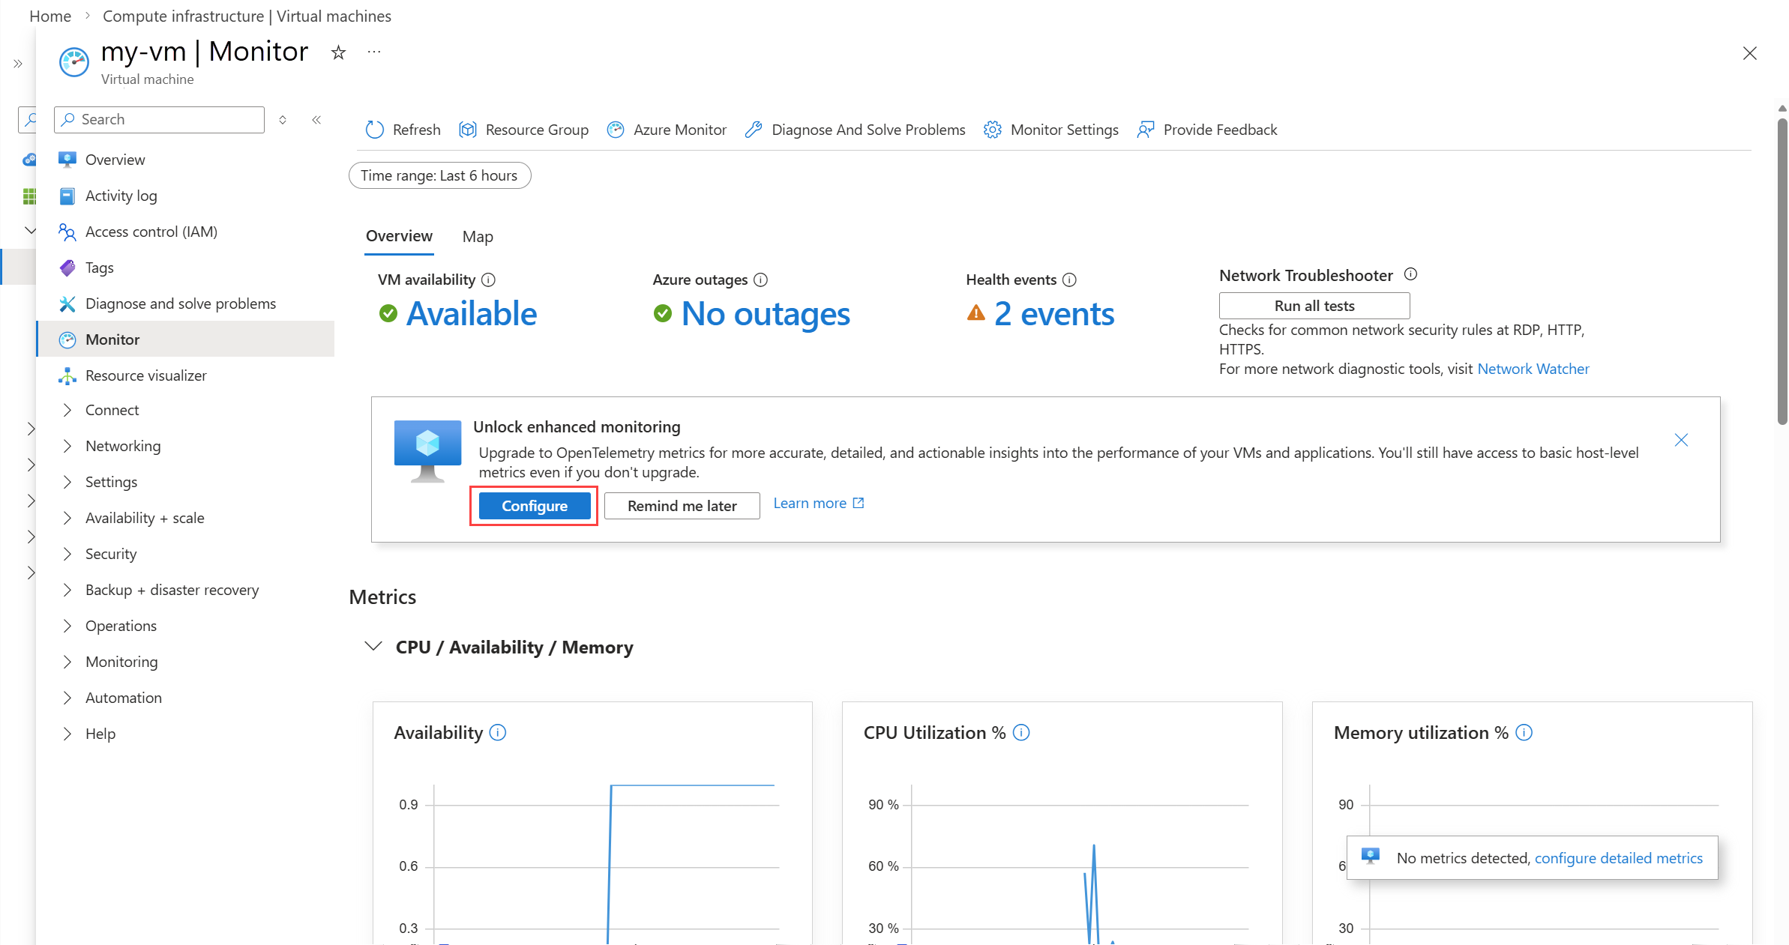1789x945 pixels.
Task: Open Diagnose And Solve Problems wrench icon
Action: coord(754,130)
